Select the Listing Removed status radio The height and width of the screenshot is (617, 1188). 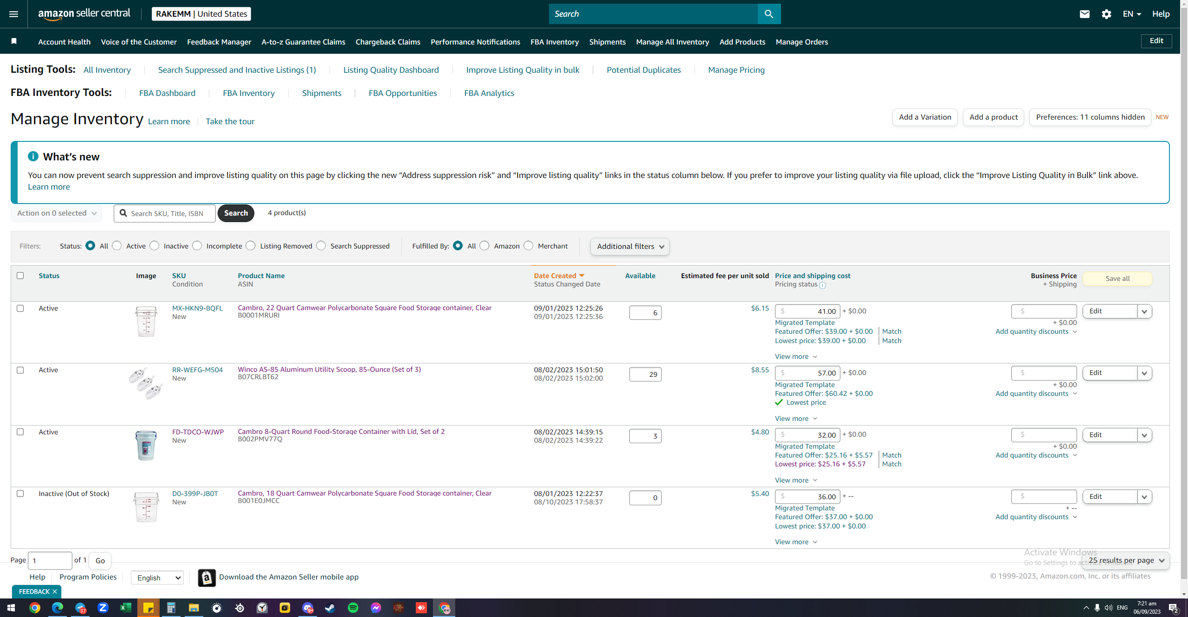(x=251, y=246)
